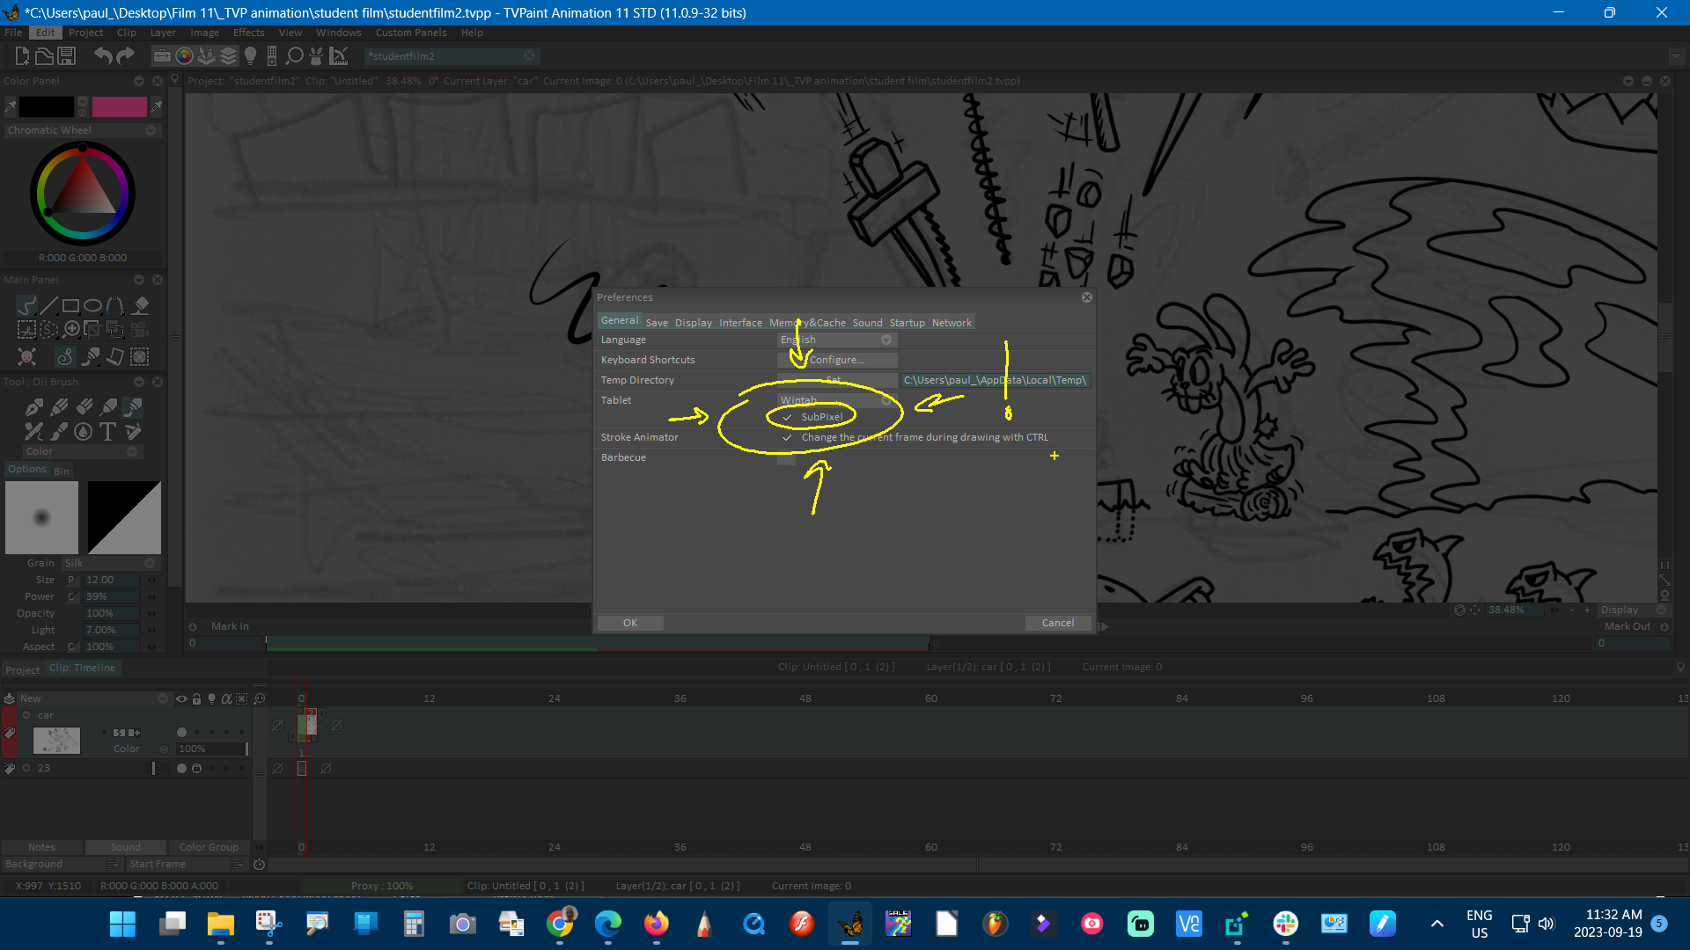This screenshot has height=950, width=1690.
Task: Click the black foreground color swatch
Action: 47,106
